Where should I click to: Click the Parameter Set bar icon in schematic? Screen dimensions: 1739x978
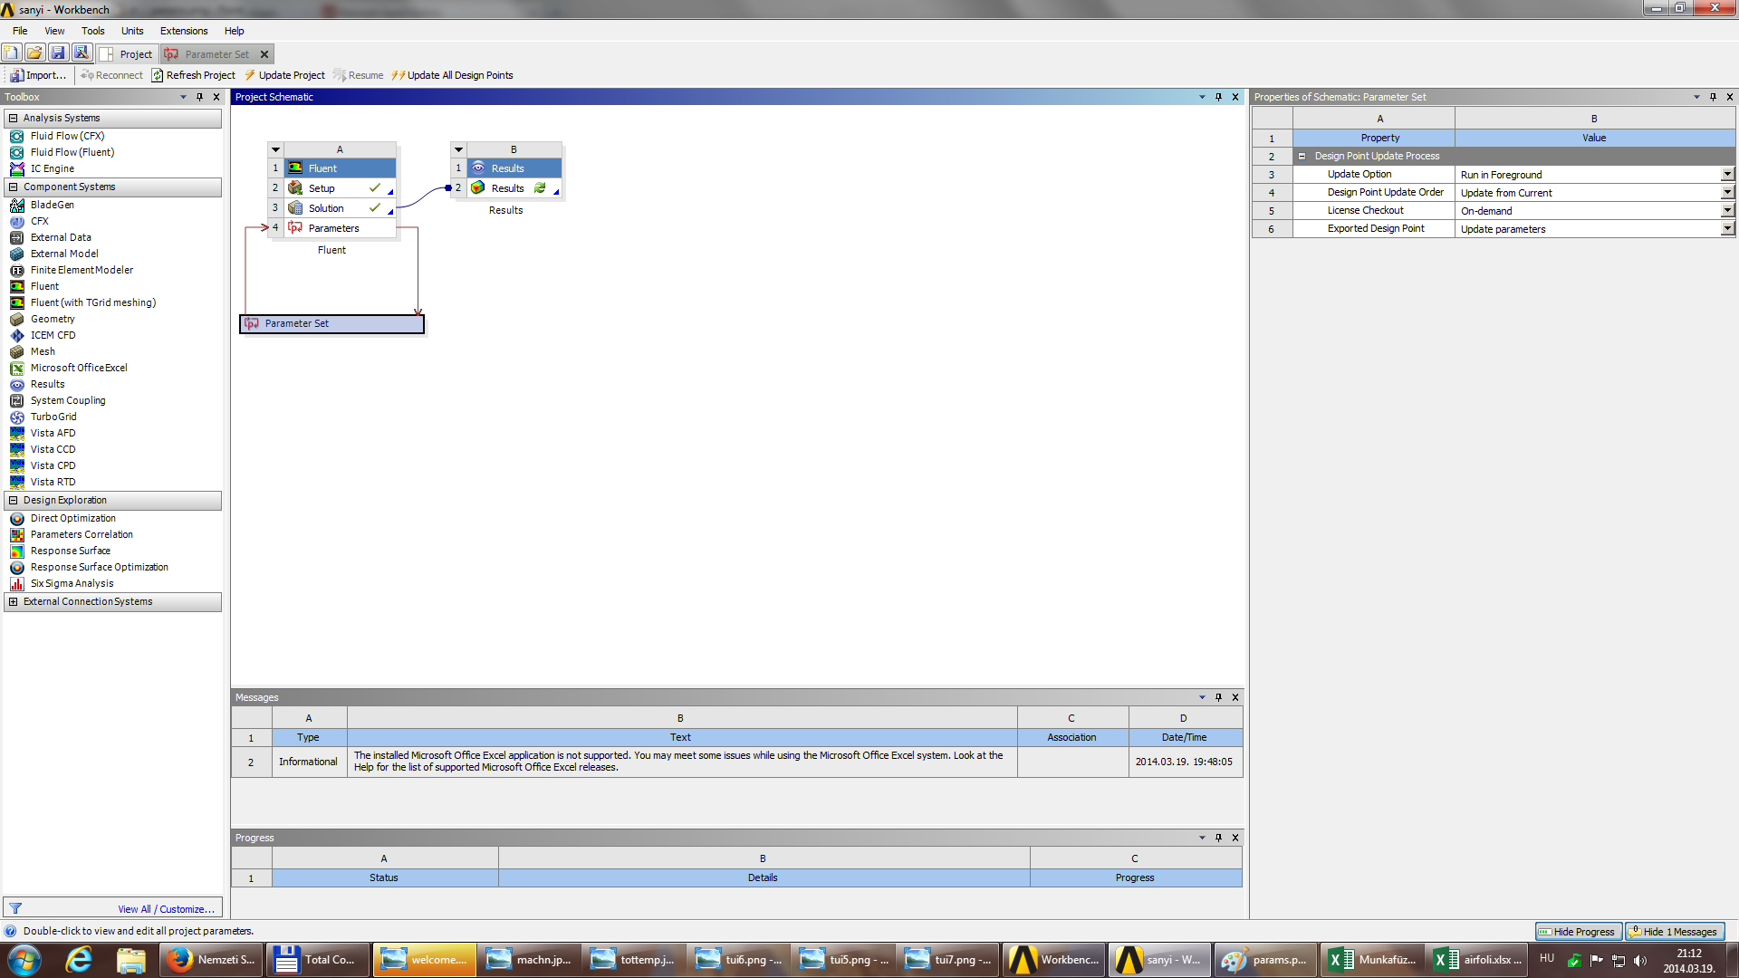[252, 323]
